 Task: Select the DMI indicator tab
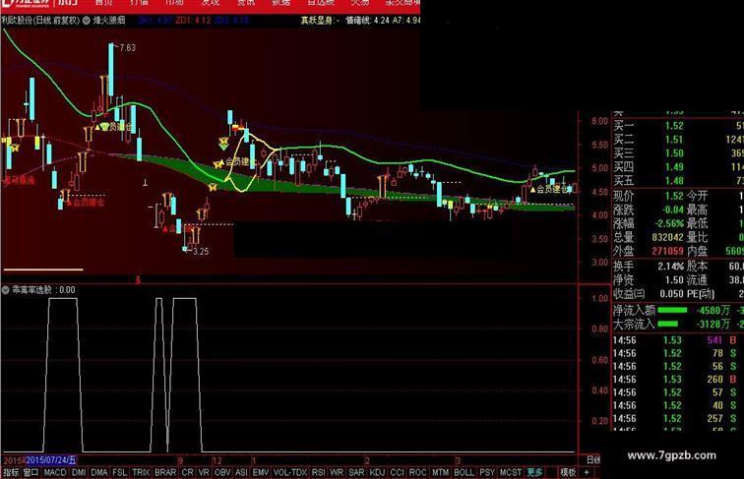click(x=79, y=472)
